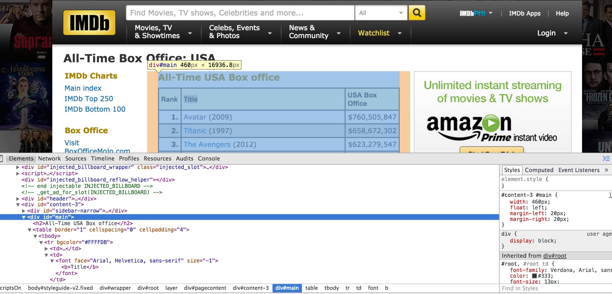The height and width of the screenshot is (294, 612).
Task: Expand the sidebar-narrow div node
Action: pos(23,211)
